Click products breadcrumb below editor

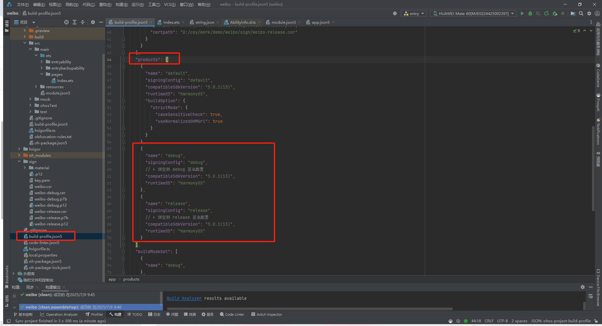131,279
